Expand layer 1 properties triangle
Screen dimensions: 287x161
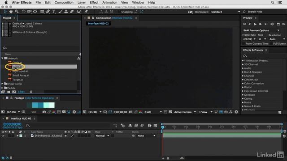[x=17, y=136]
